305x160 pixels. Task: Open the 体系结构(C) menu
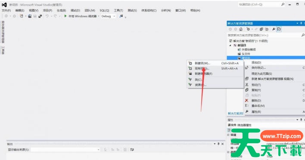(149, 10)
